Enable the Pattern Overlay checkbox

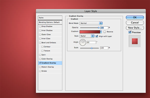coord(40,67)
